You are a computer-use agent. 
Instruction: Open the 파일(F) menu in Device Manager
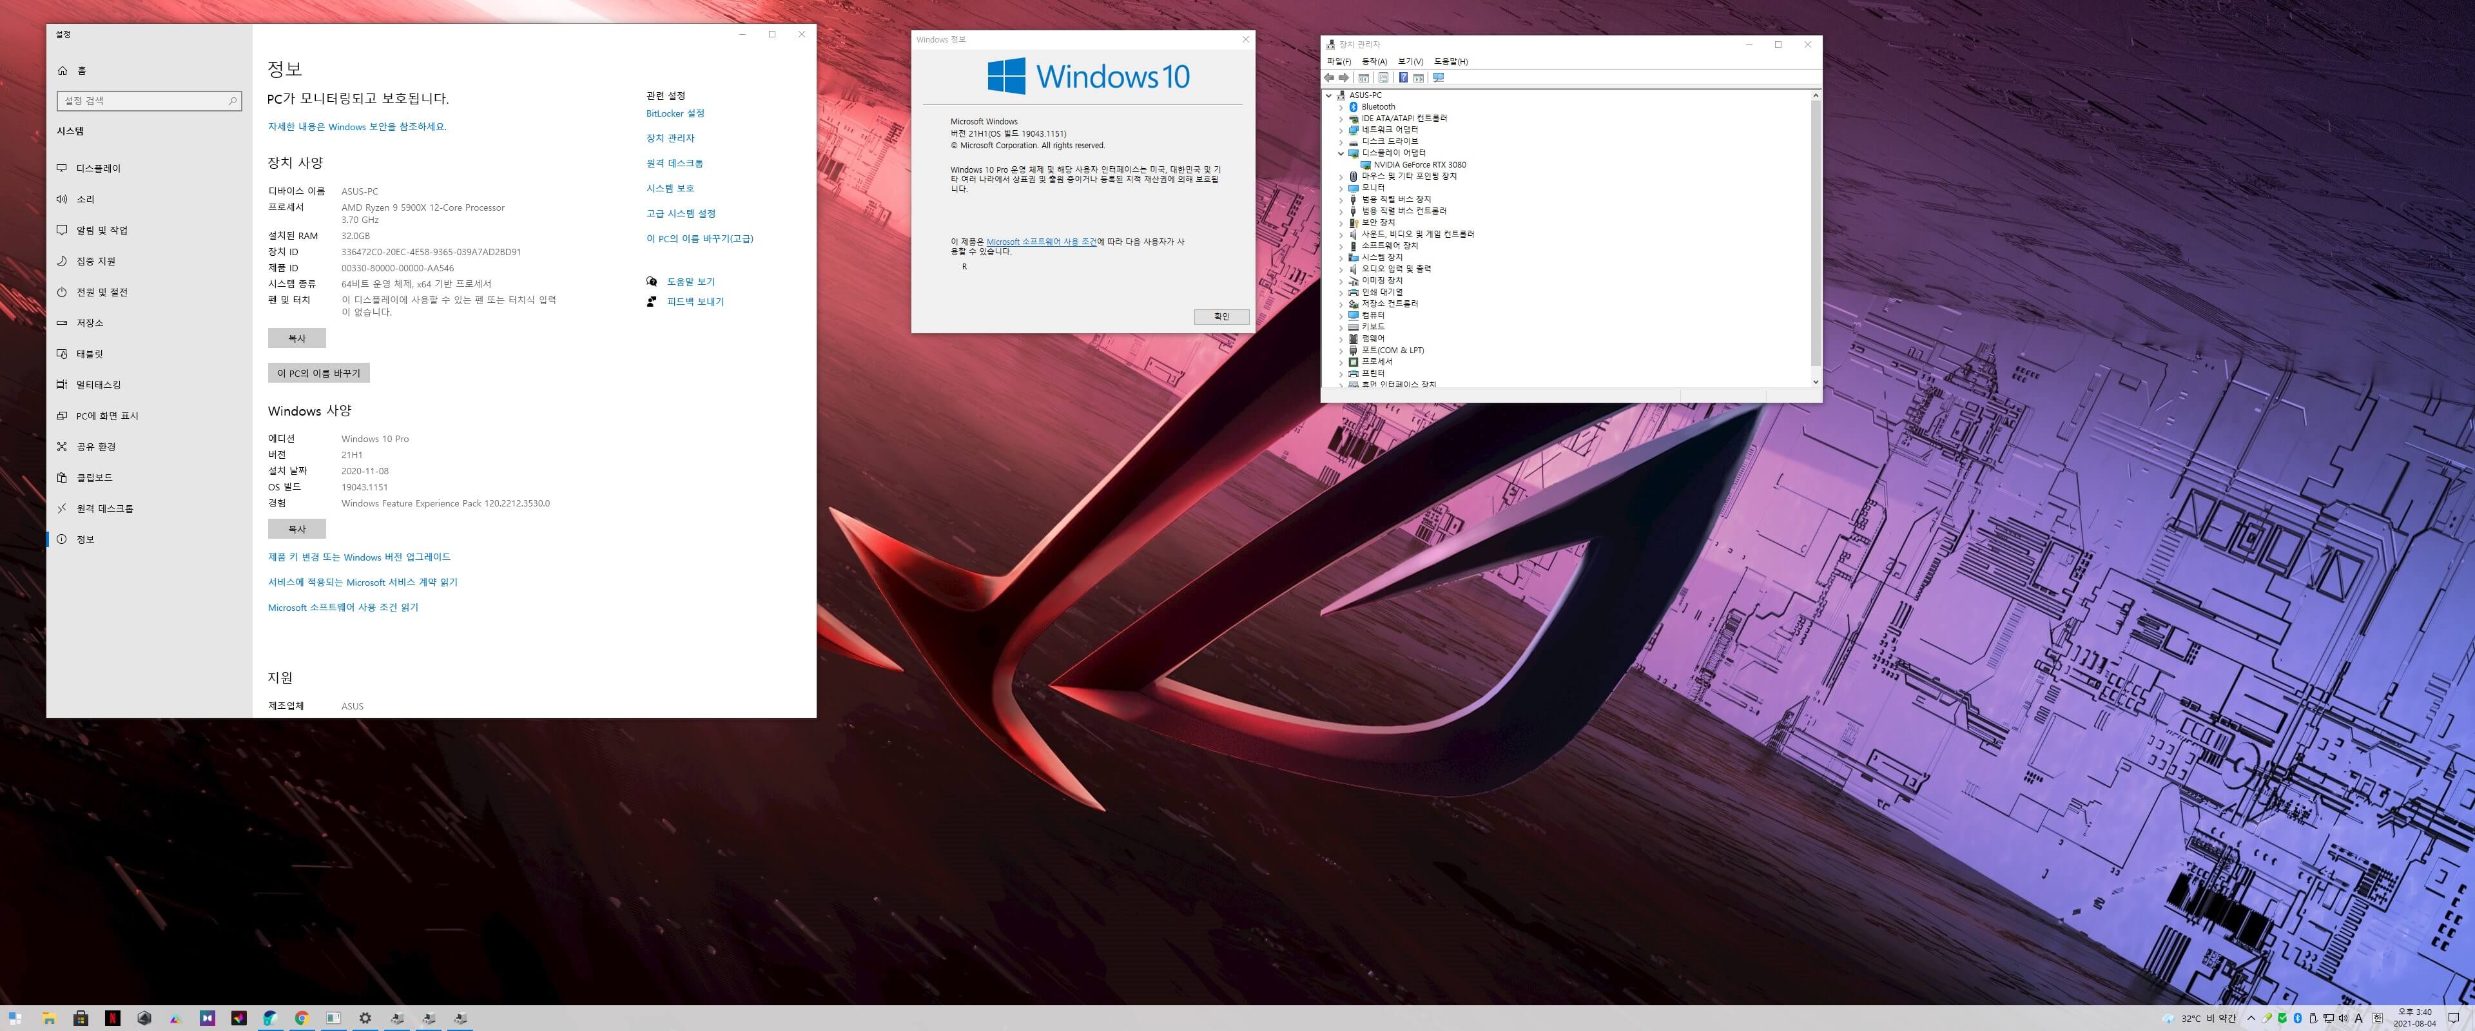coord(1339,61)
